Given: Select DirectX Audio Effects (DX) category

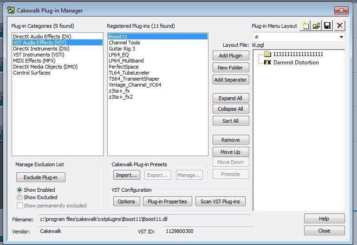Looking at the screenshot, I should coord(58,37).
